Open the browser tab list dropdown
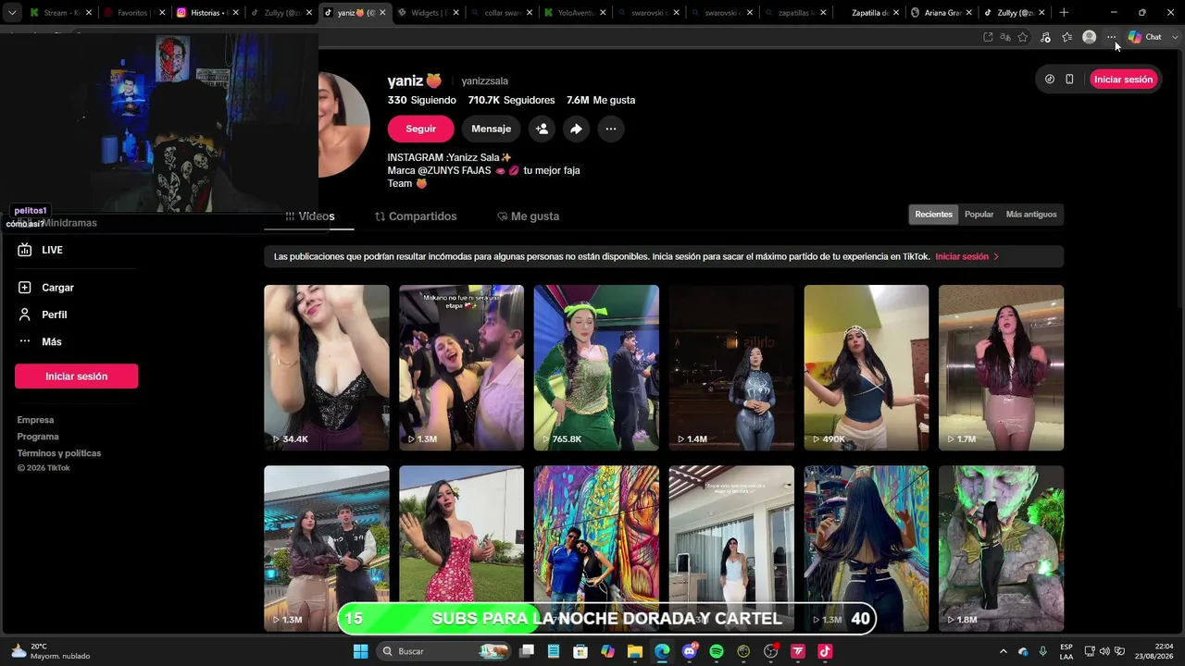 coord(12,13)
